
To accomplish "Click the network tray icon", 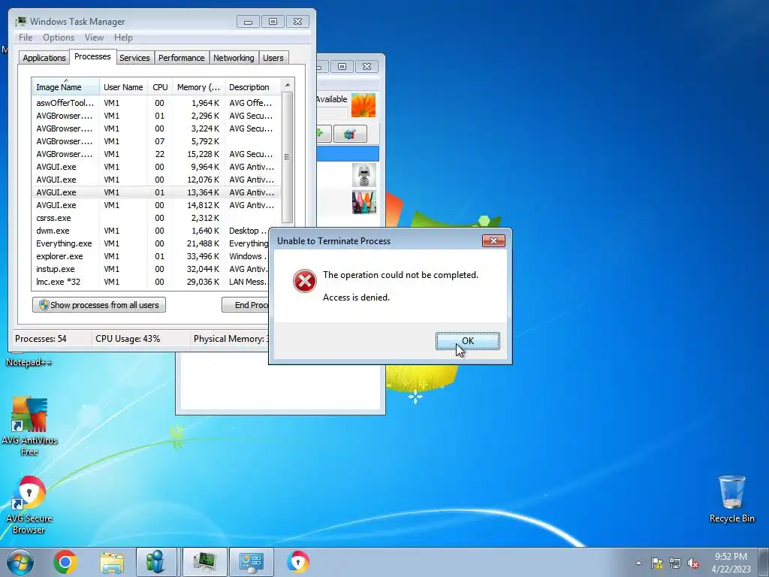I will coord(675,563).
